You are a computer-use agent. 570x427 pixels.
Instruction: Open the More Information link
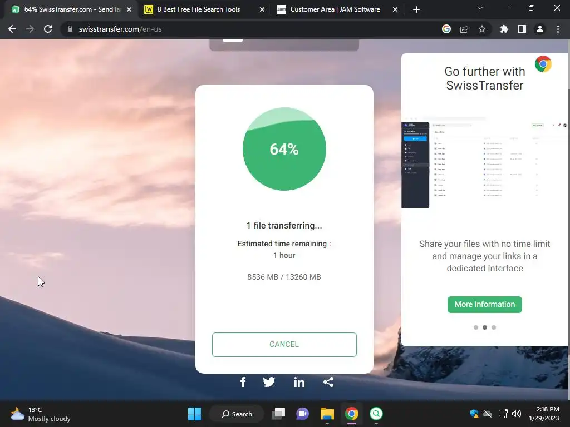click(485, 304)
